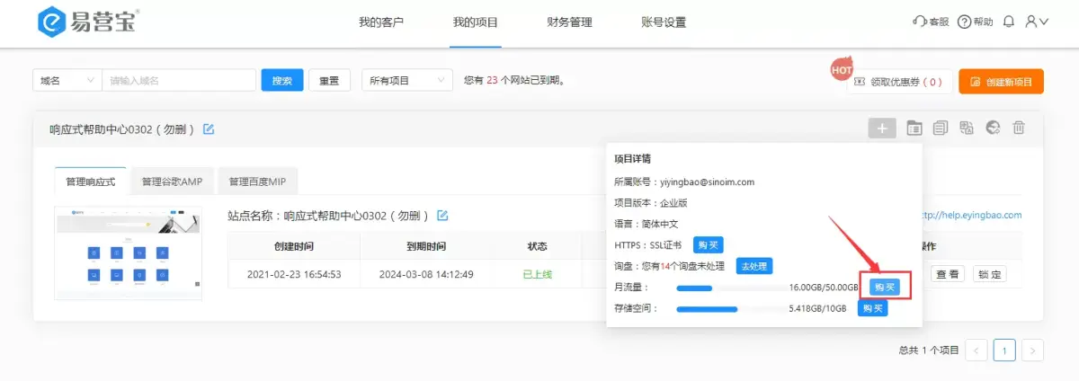Open 账号设置 menu

pos(664,22)
